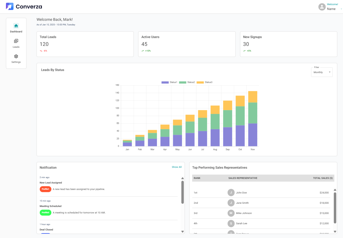This screenshot has width=343, height=238.
Task: Click Mike Johnson's avatar circle
Action: [231, 213]
